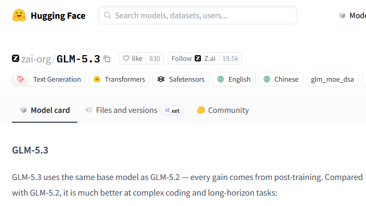Copy model name with clipboard icon
366x206 pixels.
107,59
